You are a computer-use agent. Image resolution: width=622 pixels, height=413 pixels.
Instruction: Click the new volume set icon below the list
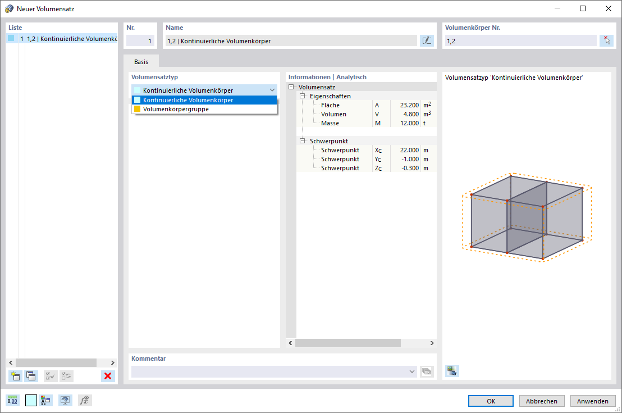click(15, 376)
